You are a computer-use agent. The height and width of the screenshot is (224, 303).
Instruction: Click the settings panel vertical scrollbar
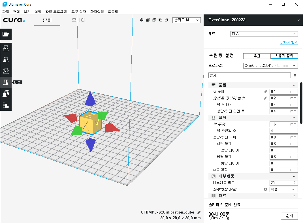301,103
